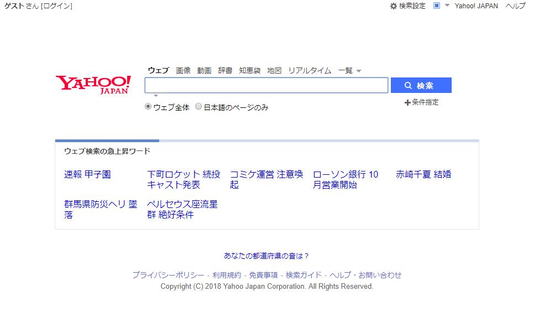Open ヘルプ in the top bar
The width and height of the screenshot is (560, 317).
[x=515, y=6]
